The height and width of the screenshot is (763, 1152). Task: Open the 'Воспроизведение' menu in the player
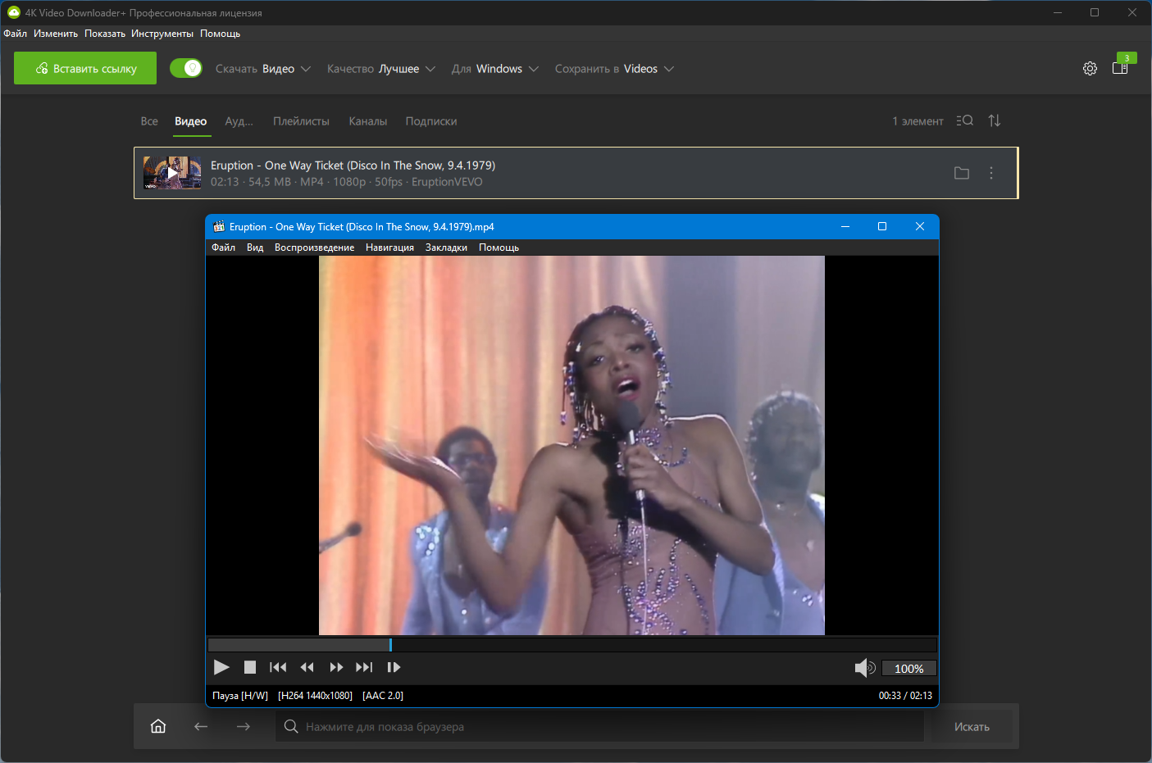pyautogui.click(x=314, y=248)
